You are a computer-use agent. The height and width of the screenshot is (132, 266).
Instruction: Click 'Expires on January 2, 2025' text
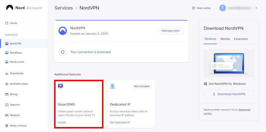(89, 34)
